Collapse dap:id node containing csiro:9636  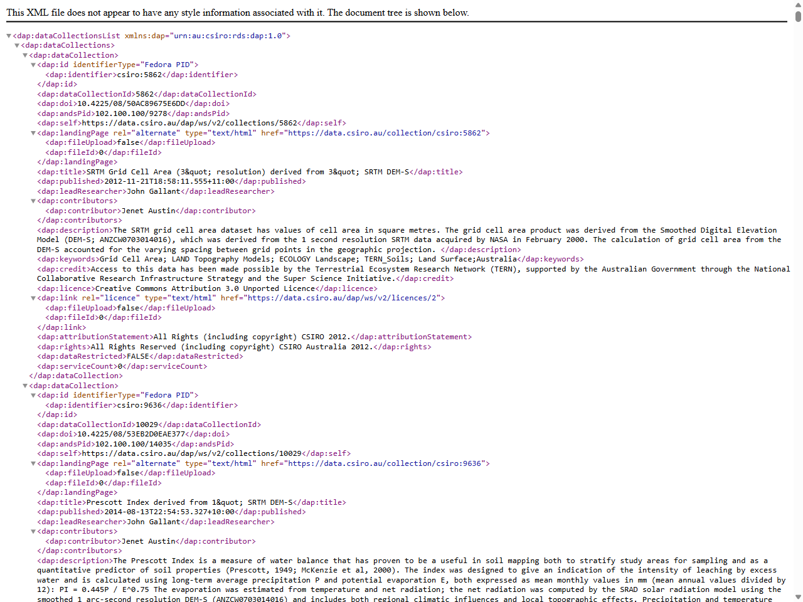(x=33, y=396)
